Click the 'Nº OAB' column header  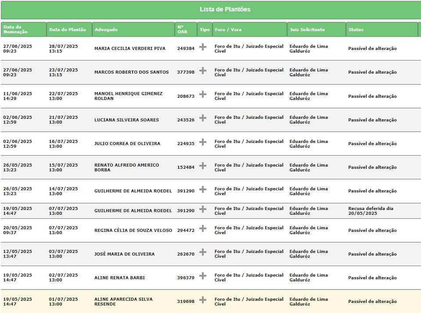(x=182, y=29)
